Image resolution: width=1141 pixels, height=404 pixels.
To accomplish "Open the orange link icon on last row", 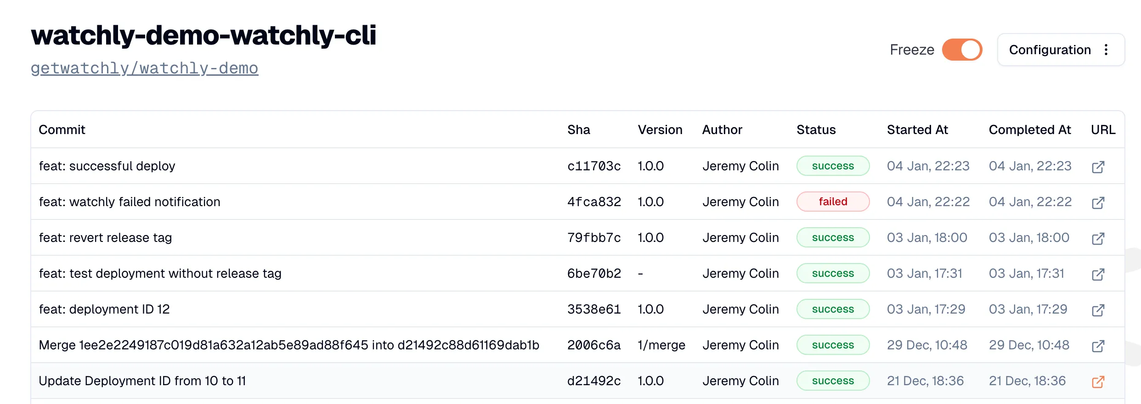I will [x=1098, y=382].
